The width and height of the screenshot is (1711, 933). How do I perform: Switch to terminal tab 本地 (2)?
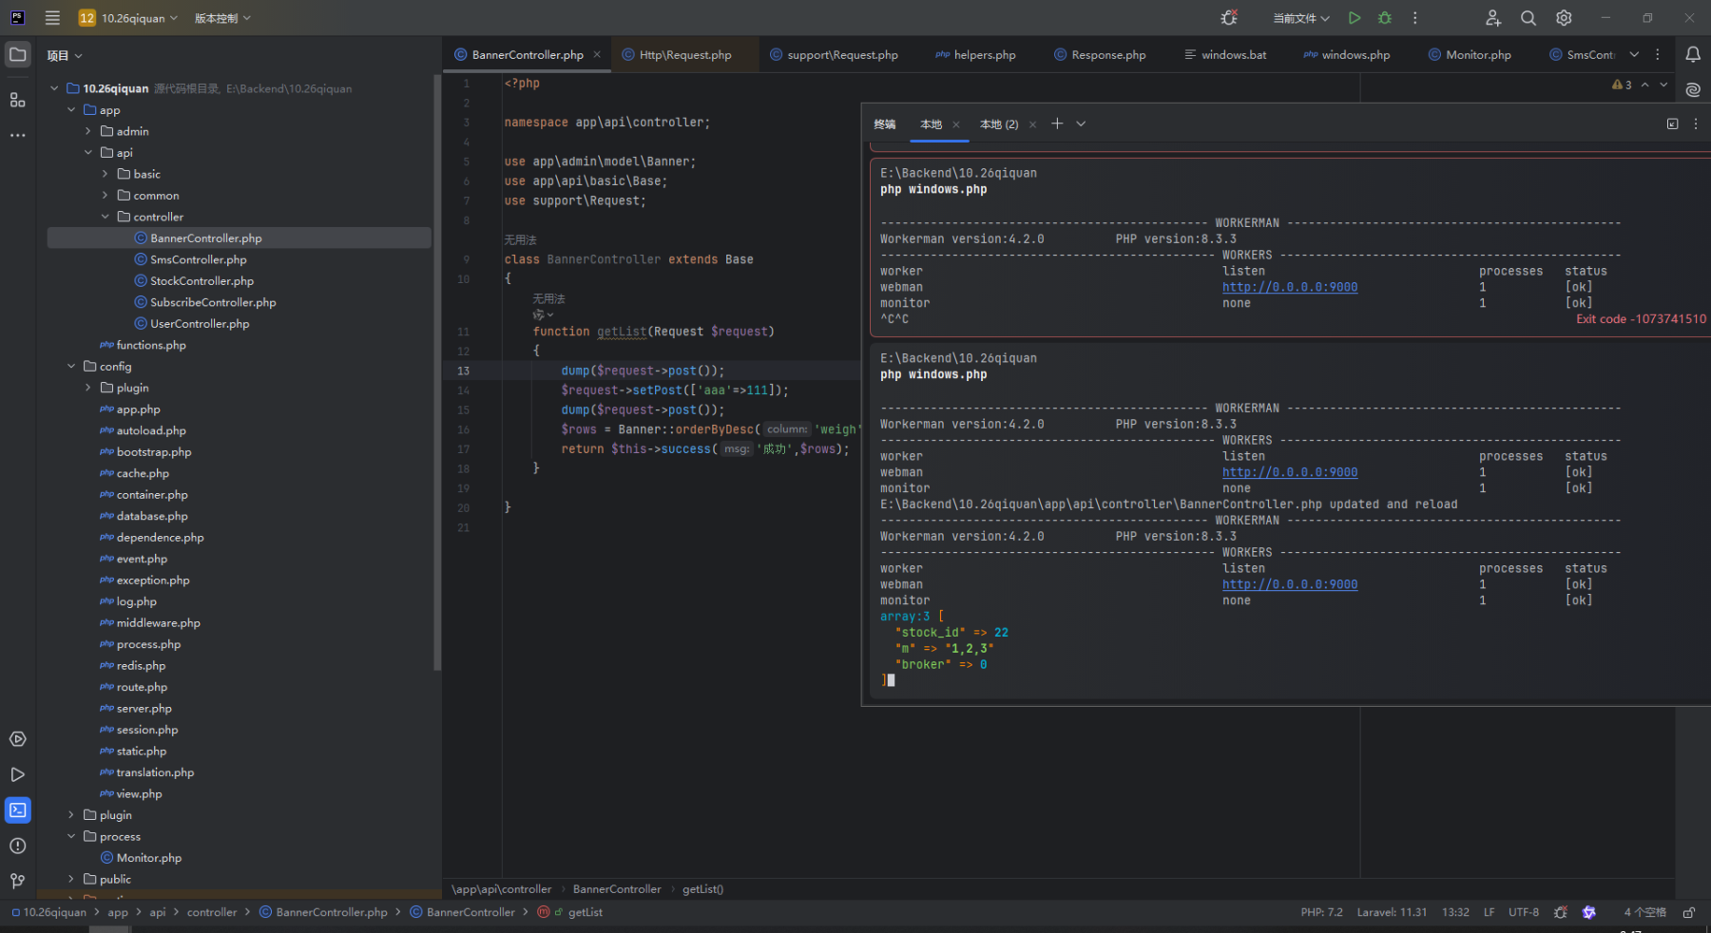tap(999, 124)
